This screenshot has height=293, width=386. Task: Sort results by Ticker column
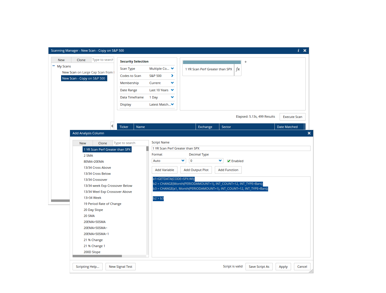tap(125, 127)
